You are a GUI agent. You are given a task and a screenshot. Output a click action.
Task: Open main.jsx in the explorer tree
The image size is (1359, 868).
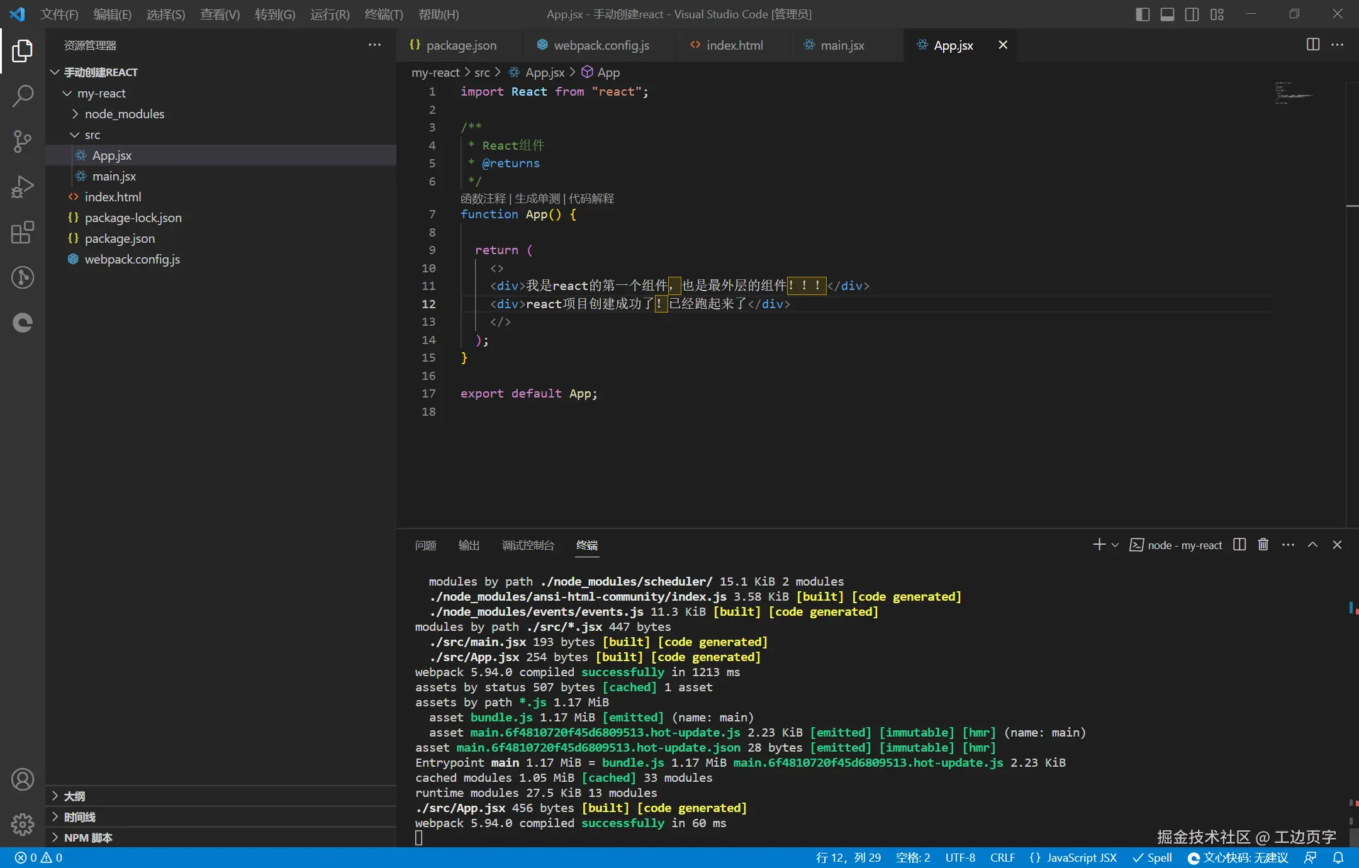[x=114, y=176]
